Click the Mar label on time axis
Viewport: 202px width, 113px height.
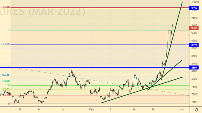[182, 109]
